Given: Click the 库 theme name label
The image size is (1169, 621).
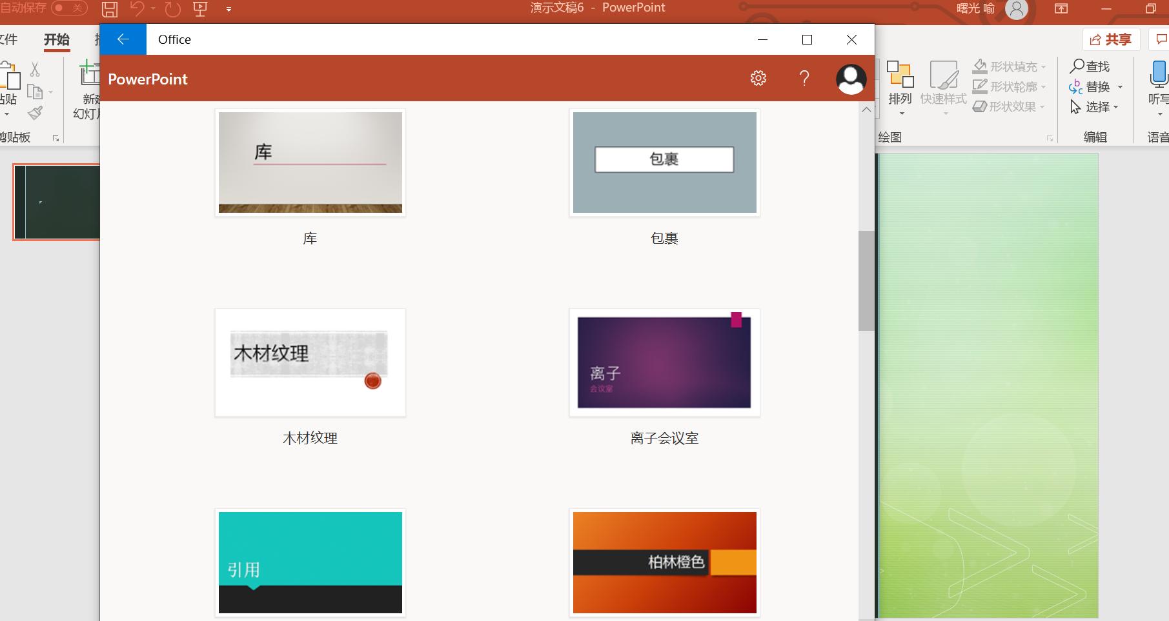Looking at the screenshot, I should [310, 239].
